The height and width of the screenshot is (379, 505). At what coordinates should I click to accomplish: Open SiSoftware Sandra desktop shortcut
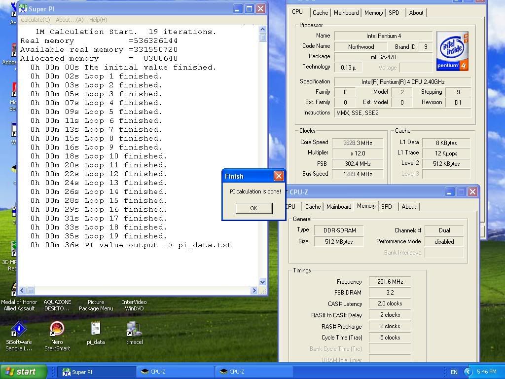pyautogui.click(x=19, y=329)
